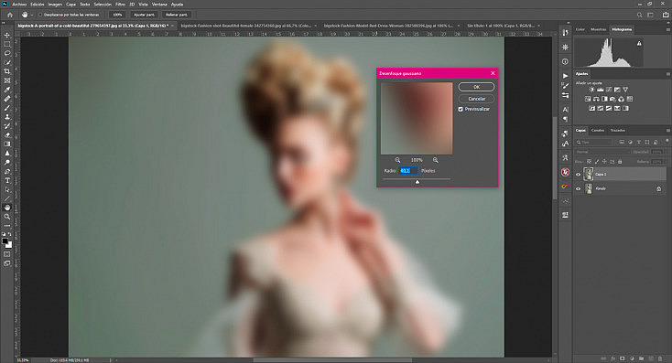
Task: Switch to the Canales tab
Action: click(x=598, y=130)
